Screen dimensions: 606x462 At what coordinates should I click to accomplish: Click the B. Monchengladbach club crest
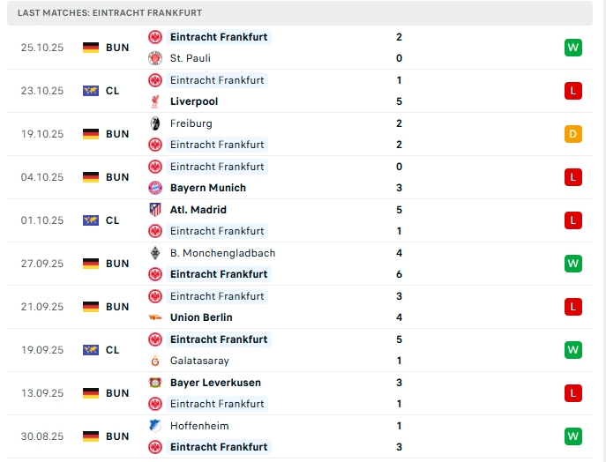coord(155,253)
